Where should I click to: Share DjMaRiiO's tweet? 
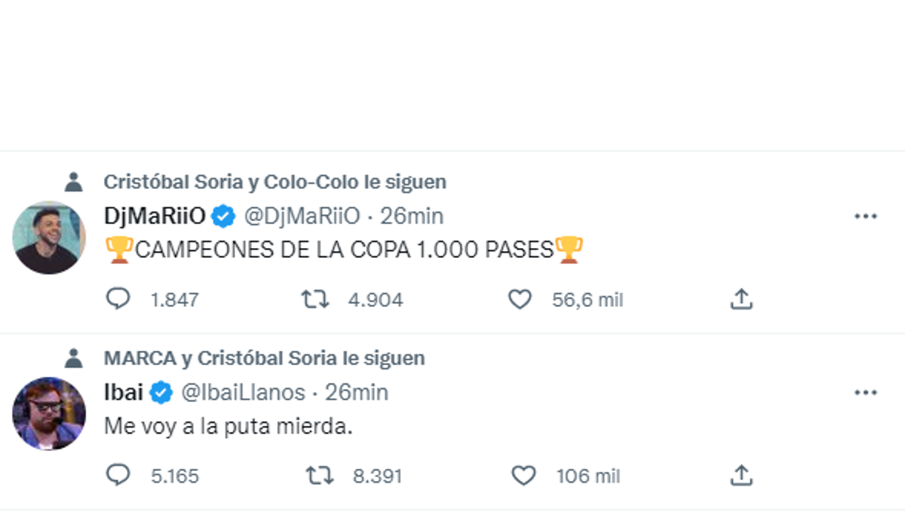point(741,300)
